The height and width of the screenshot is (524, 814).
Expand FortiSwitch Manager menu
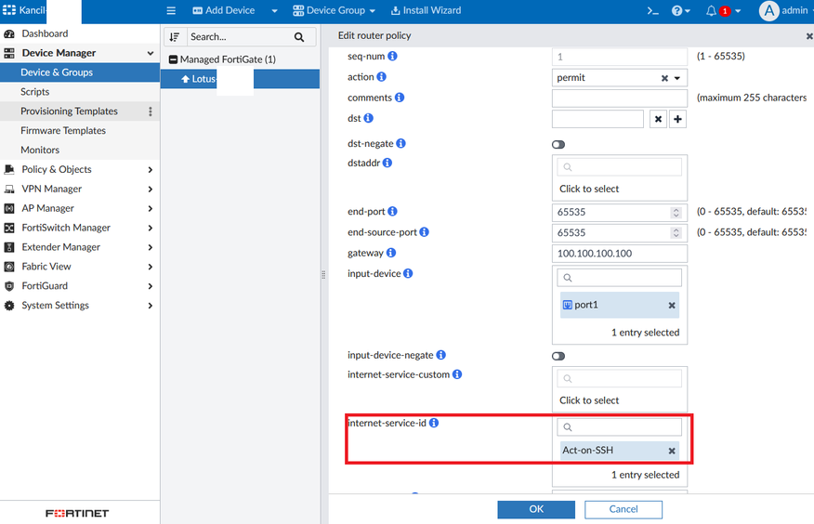(x=150, y=228)
